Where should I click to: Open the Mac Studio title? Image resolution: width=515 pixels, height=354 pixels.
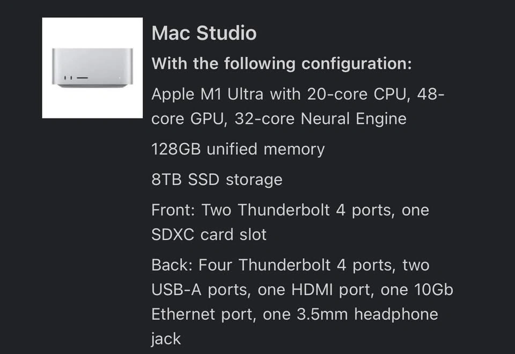pyautogui.click(x=204, y=33)
